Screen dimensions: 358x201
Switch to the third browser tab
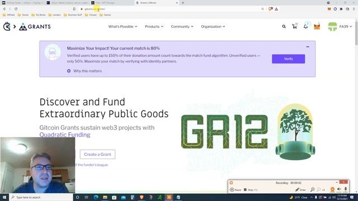(112, 3)
